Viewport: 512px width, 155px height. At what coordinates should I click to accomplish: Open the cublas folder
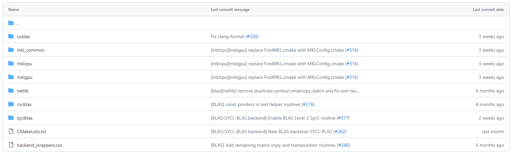[x=23, y=36]
